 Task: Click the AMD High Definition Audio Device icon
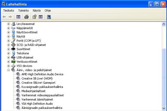[x=18, y=74]
